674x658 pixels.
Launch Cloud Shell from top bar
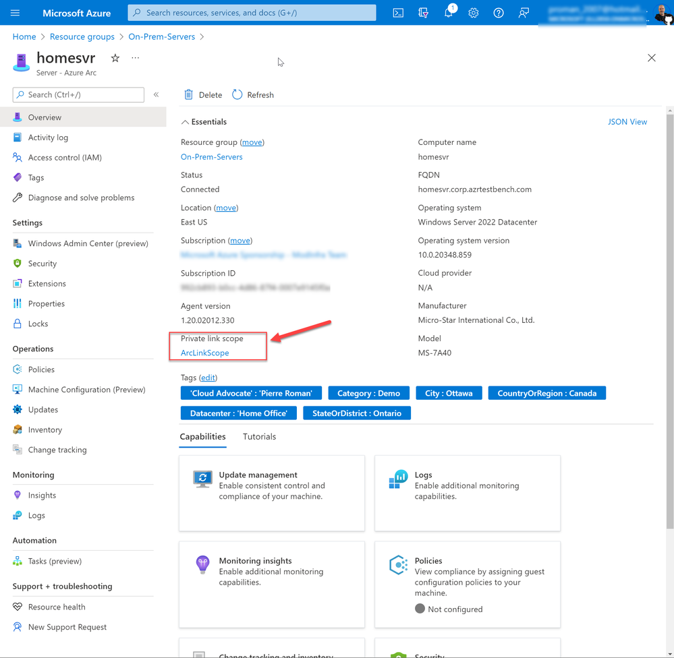(x=398, y=13)
